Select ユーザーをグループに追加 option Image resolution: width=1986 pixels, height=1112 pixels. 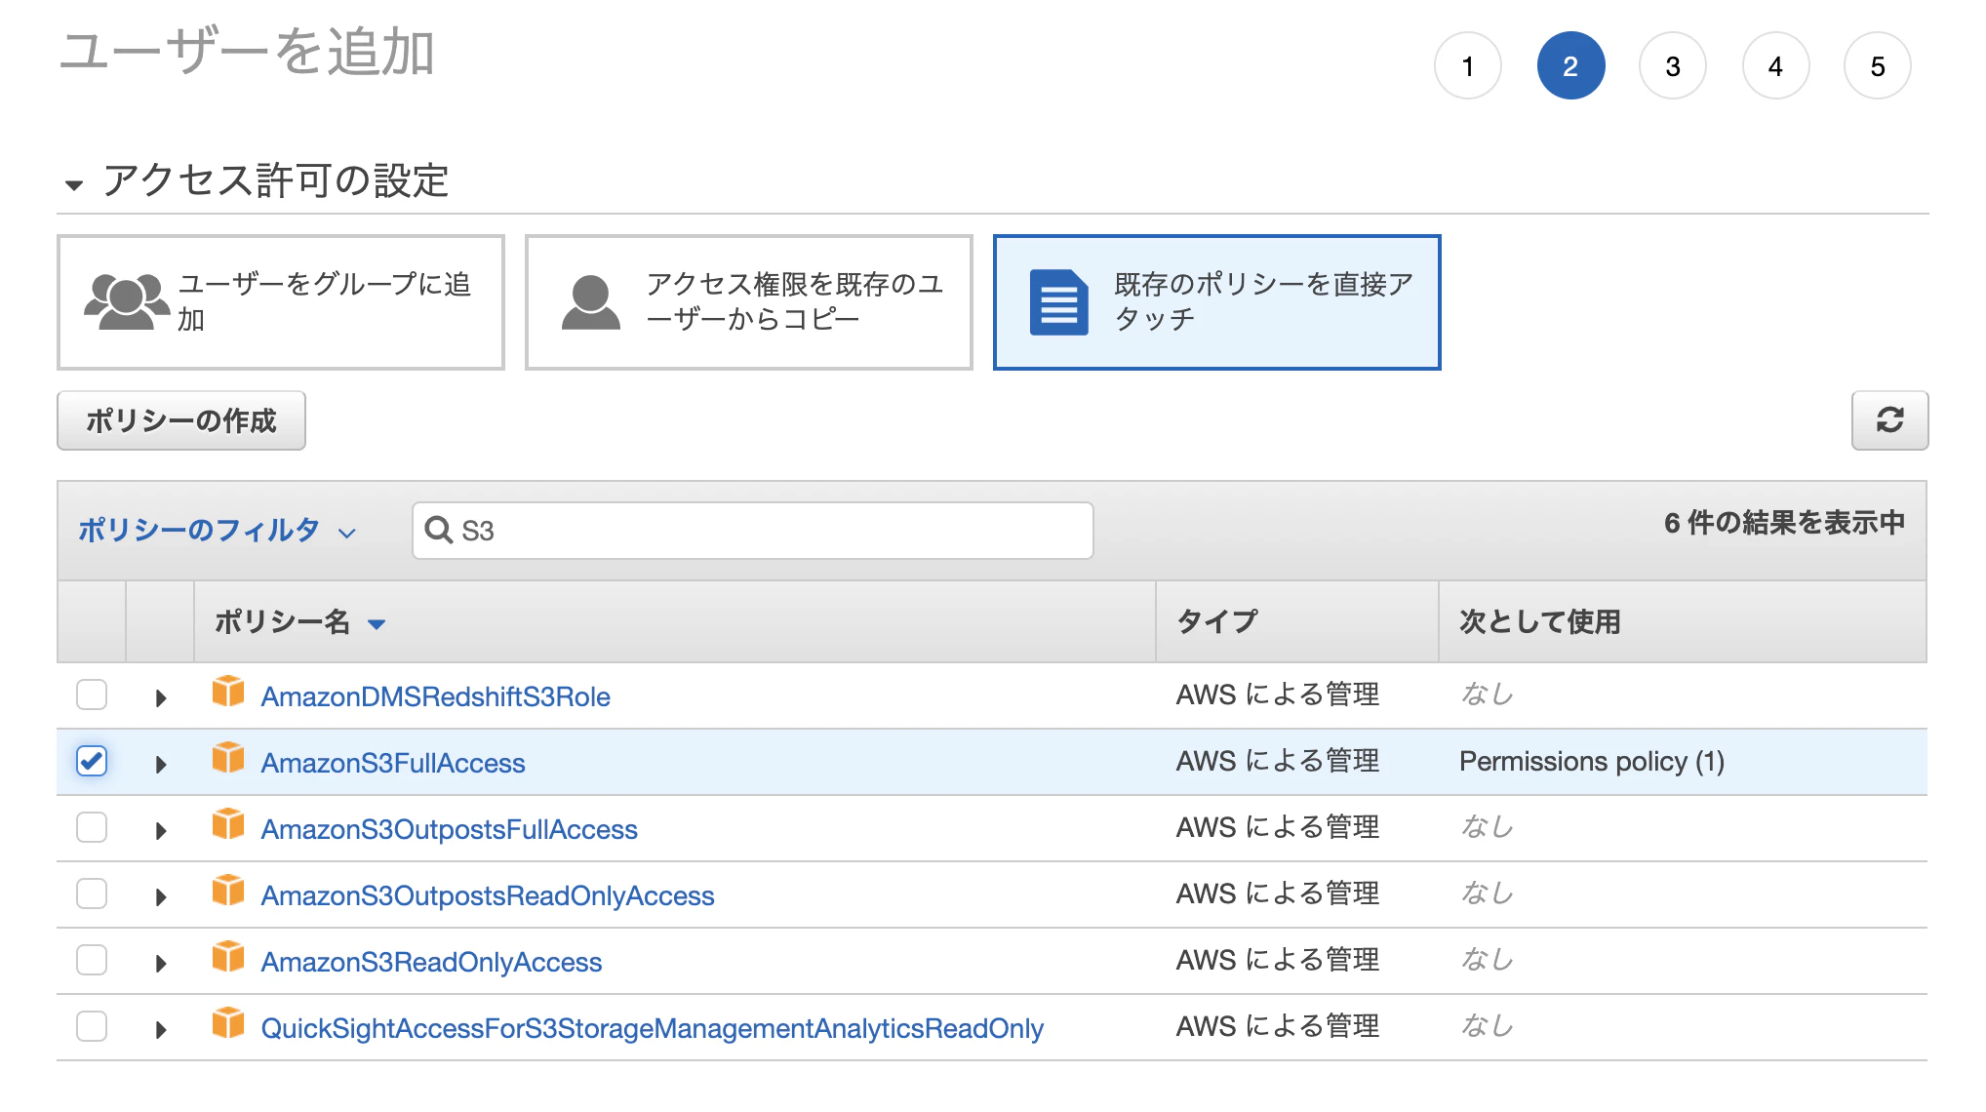pos(281,302)
